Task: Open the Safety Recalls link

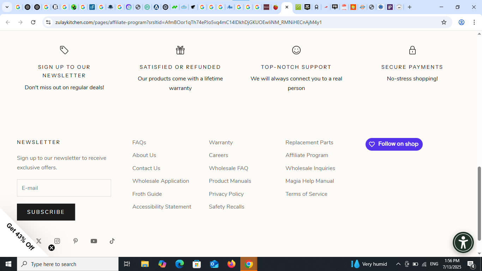Action: (227, 207)
